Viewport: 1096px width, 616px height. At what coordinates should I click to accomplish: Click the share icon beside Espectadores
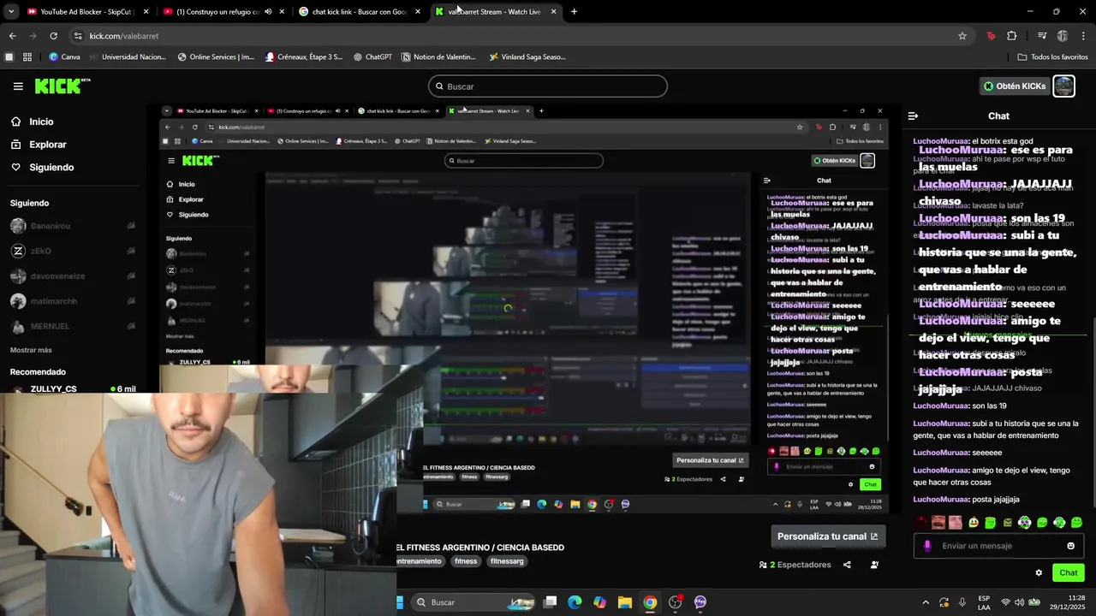tap(847, 565)
